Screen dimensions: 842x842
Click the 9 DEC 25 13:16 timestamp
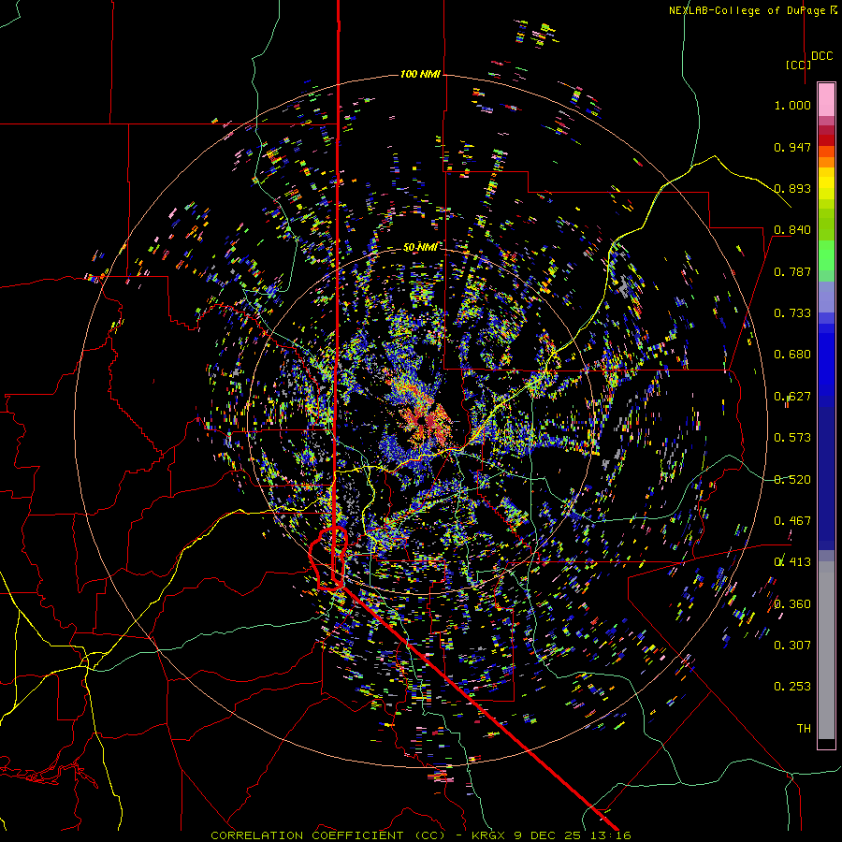(572, 835)
